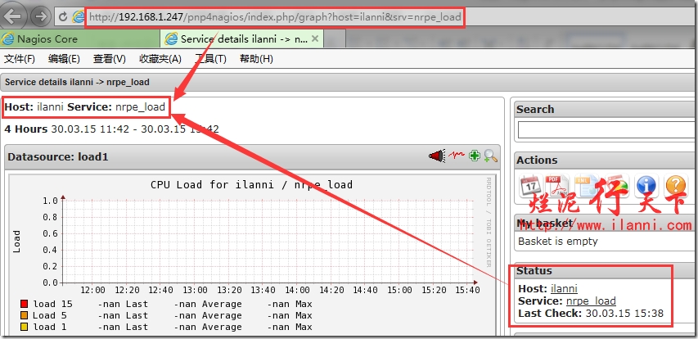Image resolution: width=698 pixels, height=339 pixels.
Task: Open the 帮助(H) menu
Action: [256, 59]
